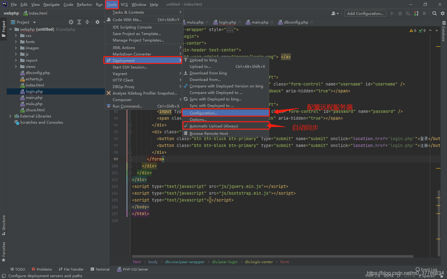Switch to main.php editor tab
The height and width of the screenshot is (279, 447).
click(260, 22)
